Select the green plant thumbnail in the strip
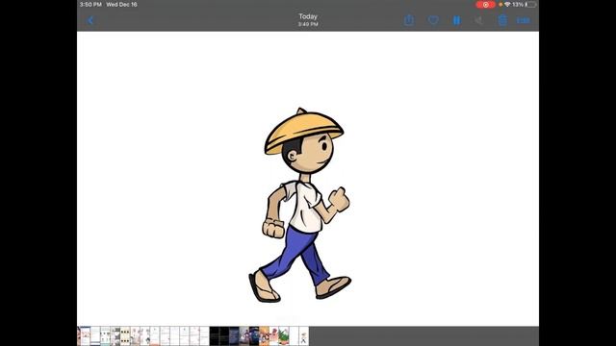 (284, 336)
